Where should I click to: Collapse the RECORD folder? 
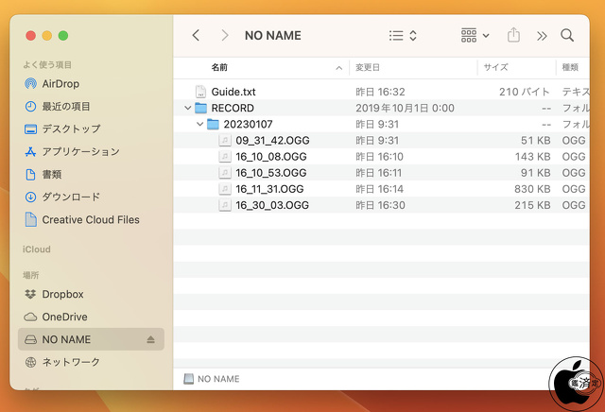tap(188, 109)
